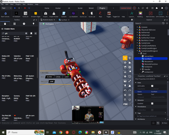
Task: Open the Test mode dropdown
Action: coord(6,8)
